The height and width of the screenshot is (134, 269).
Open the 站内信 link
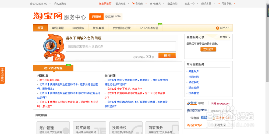(x=225, y=37)
